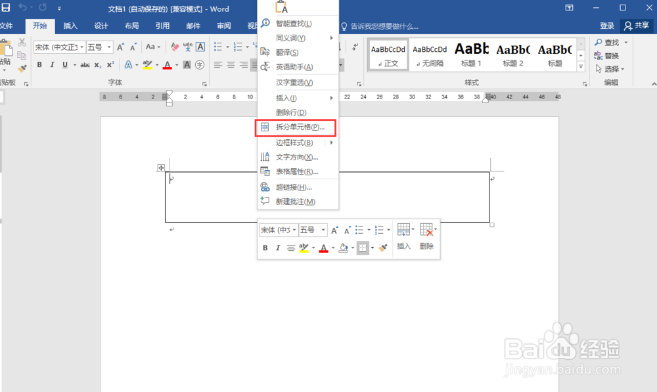This screenshot has width=657, height=392.
Task: Open ribbon font name dropdown 宋体
Action: pyautogui.click(x=81, y=47)
